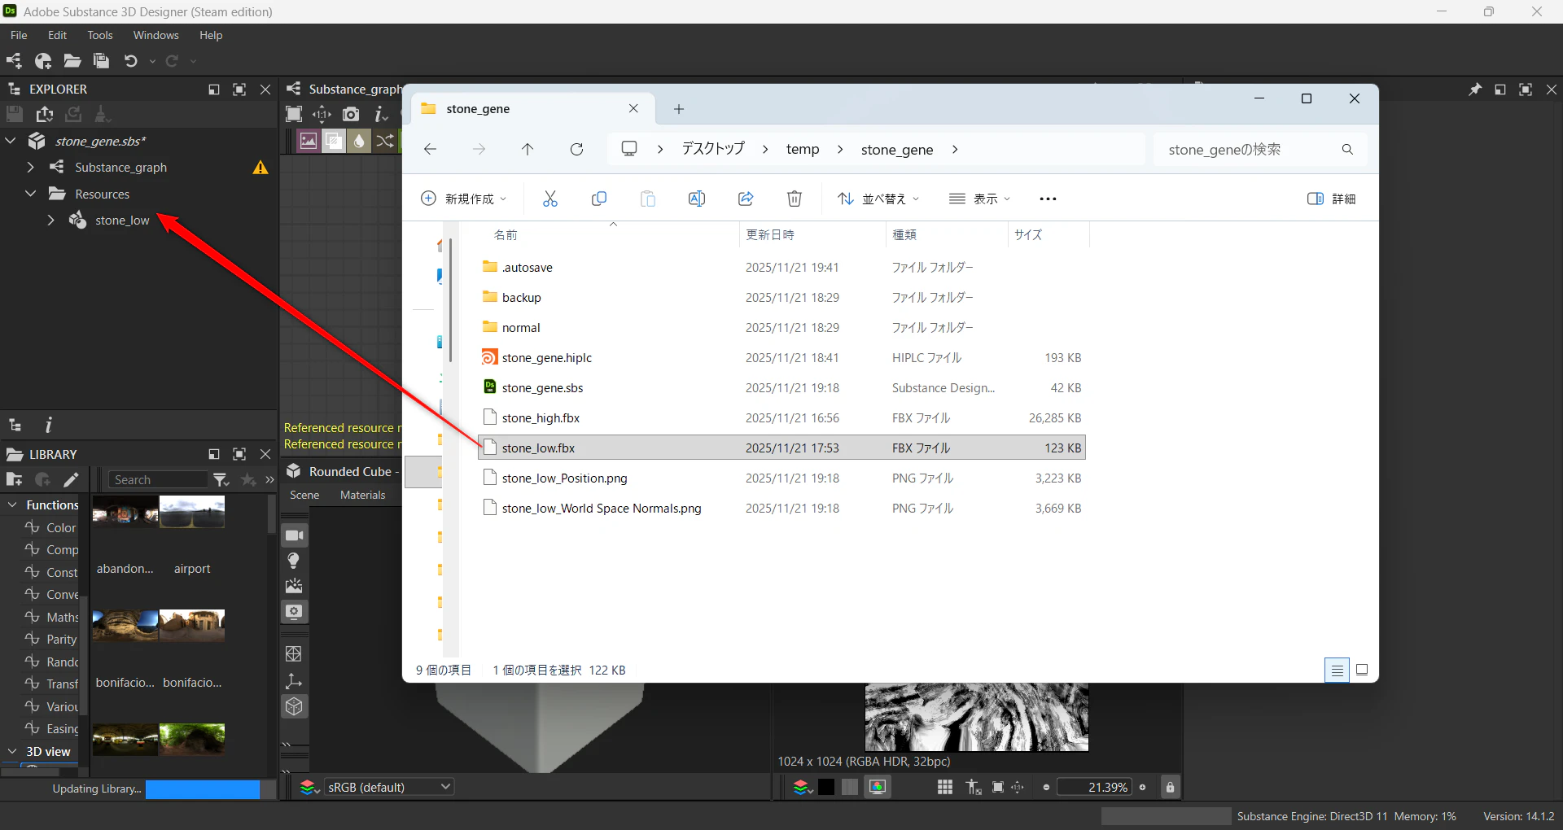Click the Delete trash icon in file explorer
The height and width of the screenshot is (830, 1563).
(x=795, y=199)
